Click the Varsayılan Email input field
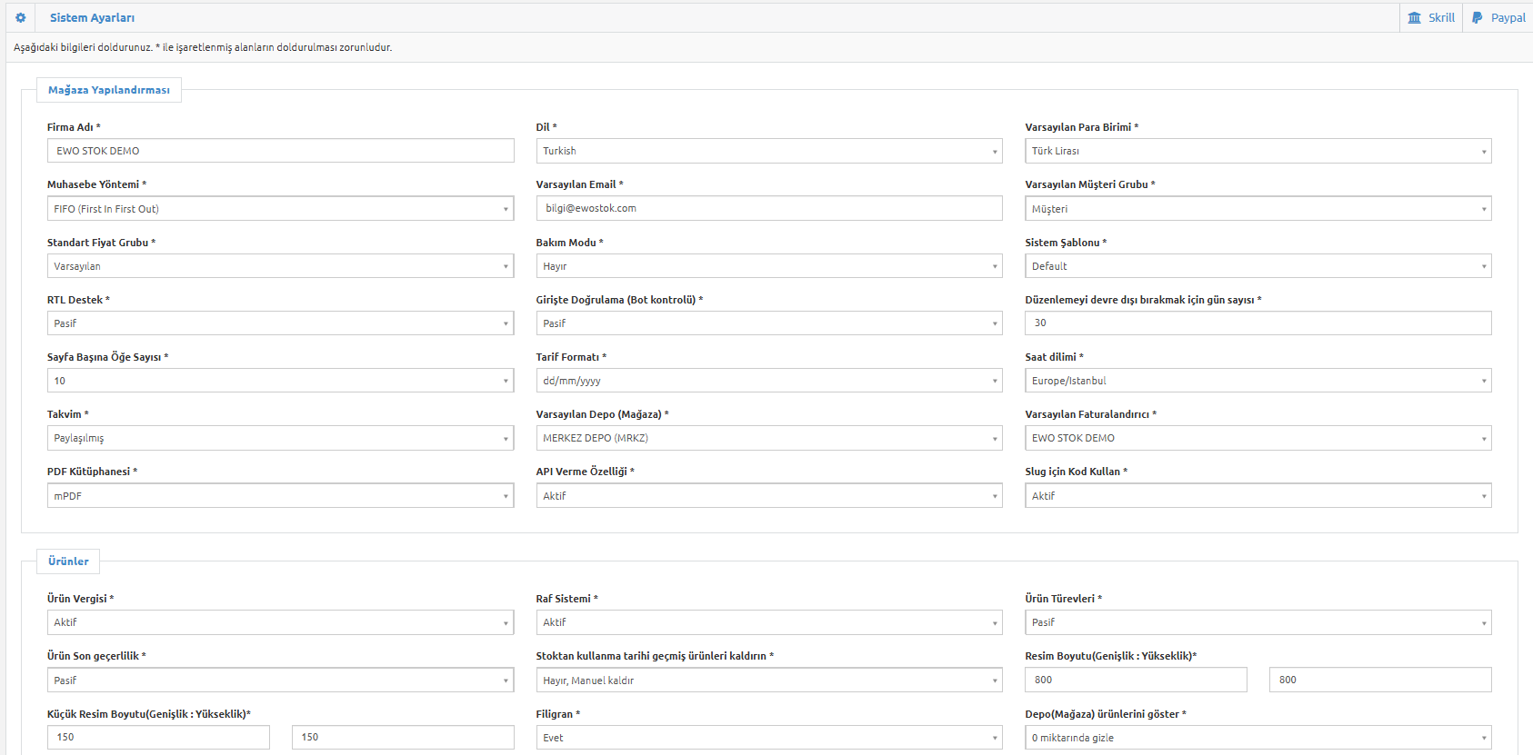 (x=769, y=208)
